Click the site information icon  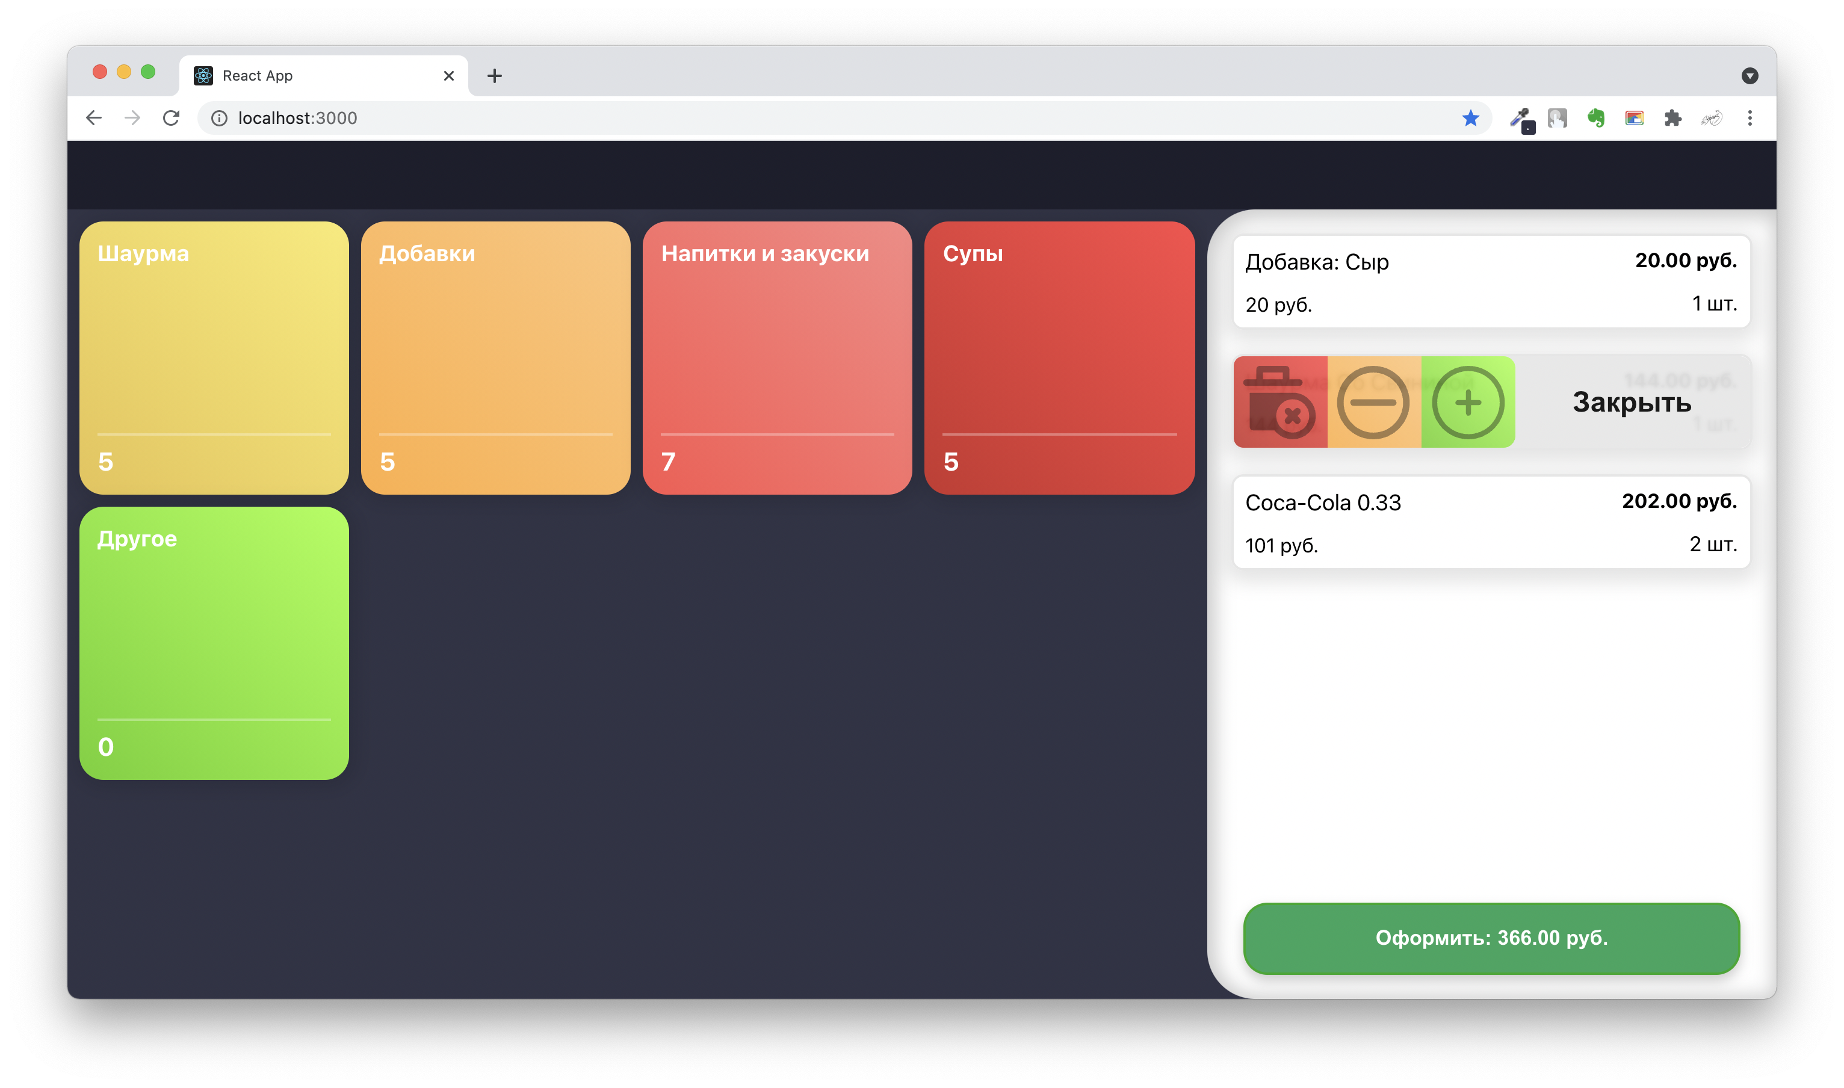[219, 118]
